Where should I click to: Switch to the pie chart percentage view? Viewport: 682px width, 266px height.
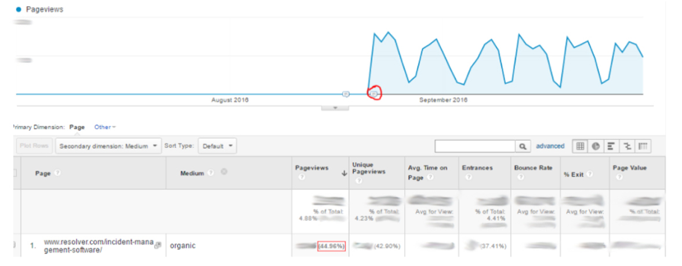596,146
